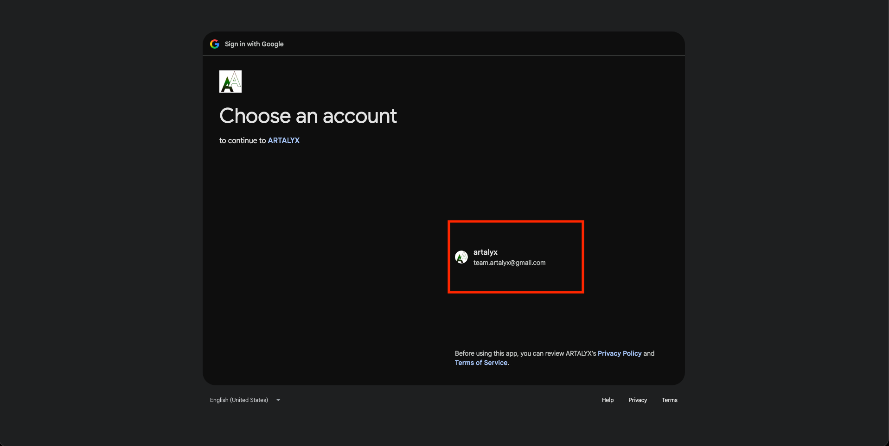Click the 'Choose an account' heading

(308, 116)
